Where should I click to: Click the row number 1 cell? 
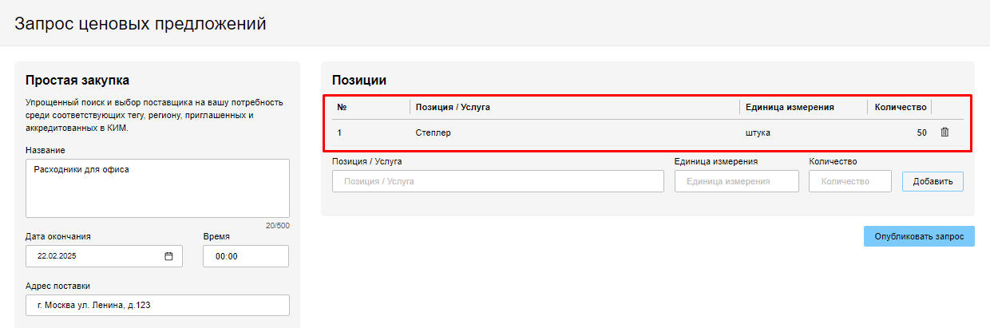pos(340,132)
